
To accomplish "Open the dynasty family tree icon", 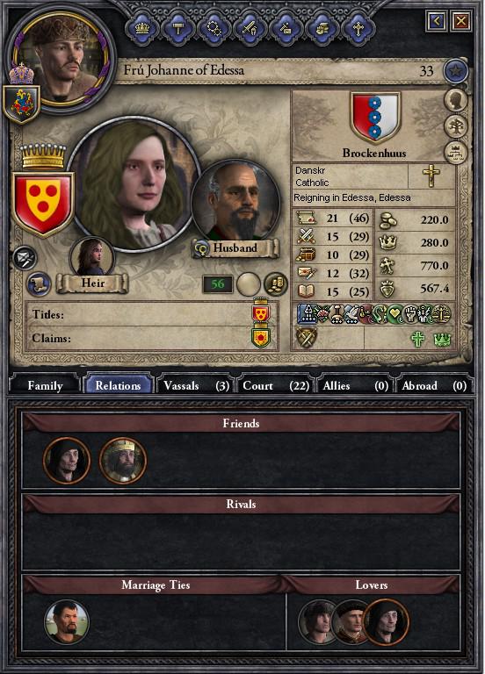I will click(x=456, y=126).
